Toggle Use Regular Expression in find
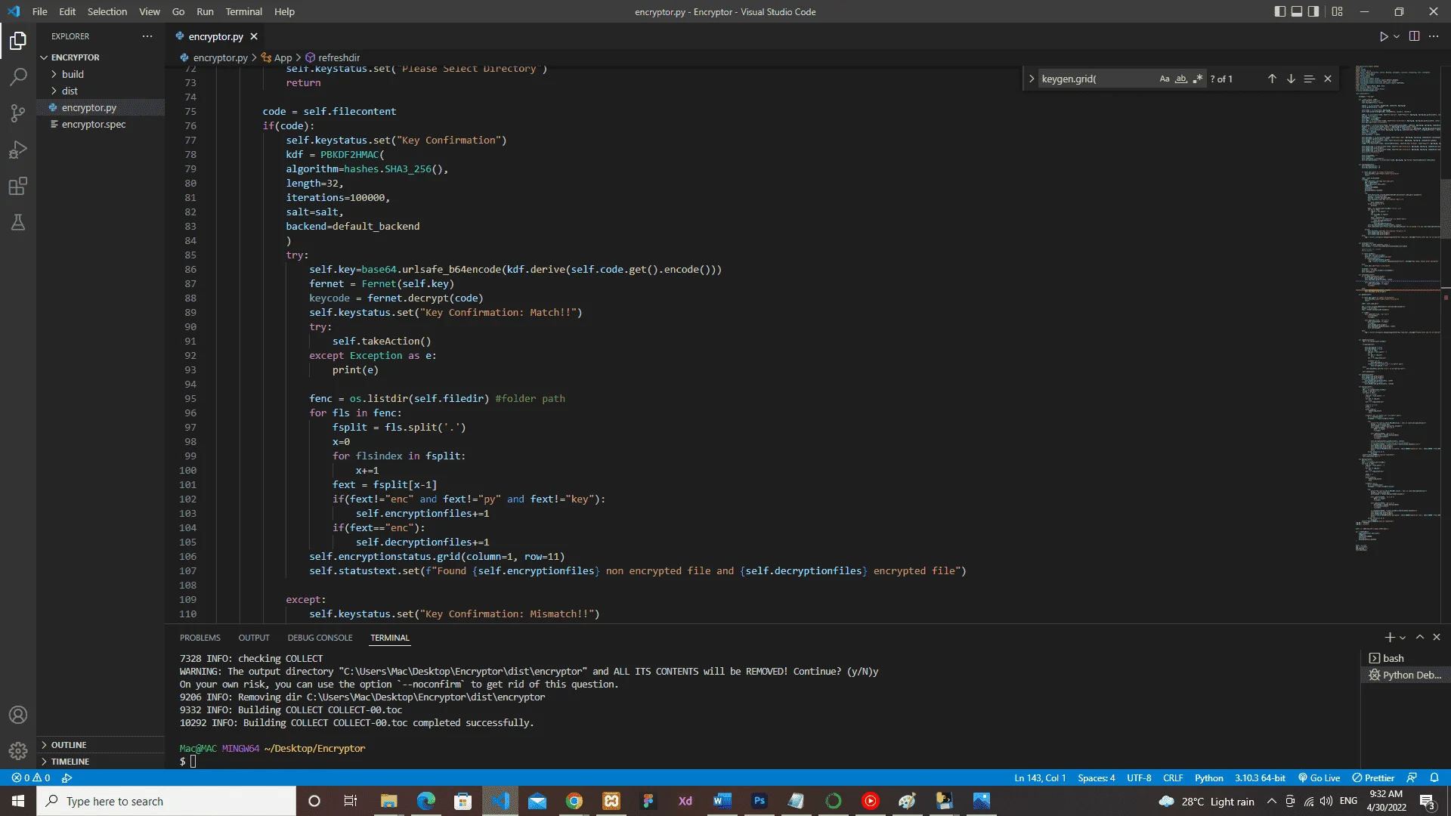Image resolution: width=1451 pixels, height=816 pixels. click(x=1198, y=79)
